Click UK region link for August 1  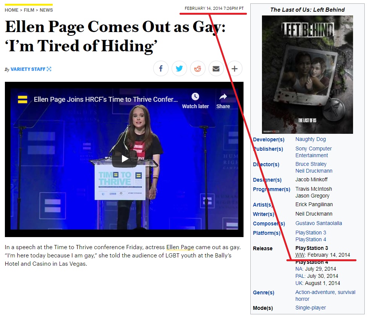point(299,283)
